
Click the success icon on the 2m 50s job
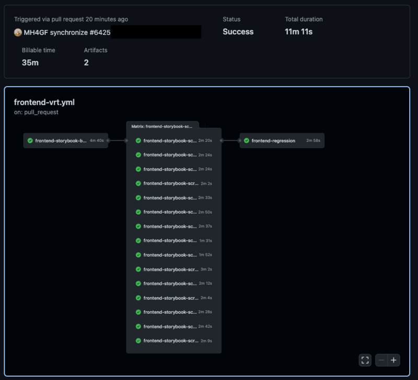(138, 212)
